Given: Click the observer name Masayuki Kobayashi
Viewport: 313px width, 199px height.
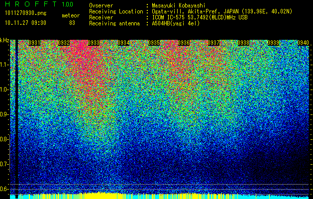Looking at the screenshot, I should (178, 6).
